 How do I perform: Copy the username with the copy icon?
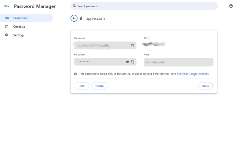[133, 46]
